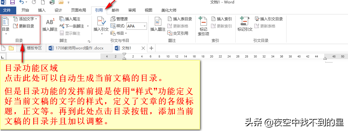This screenshot has height=131, width=348.
Task: Switch to the 审阅 ribbon tab
Action: click(132, 10)
